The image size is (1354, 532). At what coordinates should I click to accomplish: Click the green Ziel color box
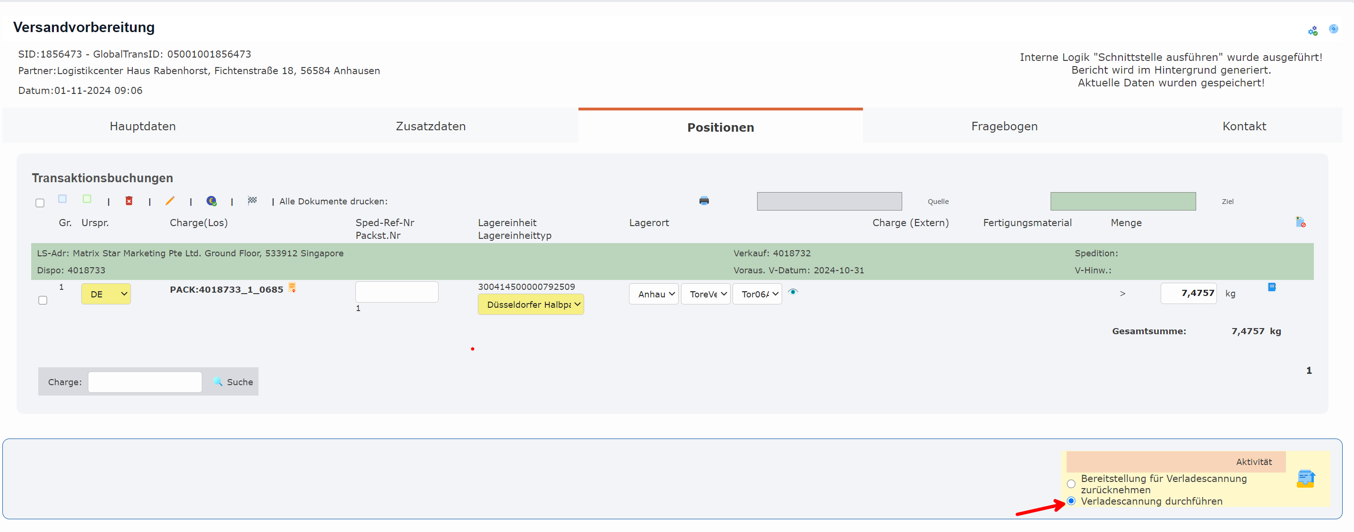tap(1123, 201)
